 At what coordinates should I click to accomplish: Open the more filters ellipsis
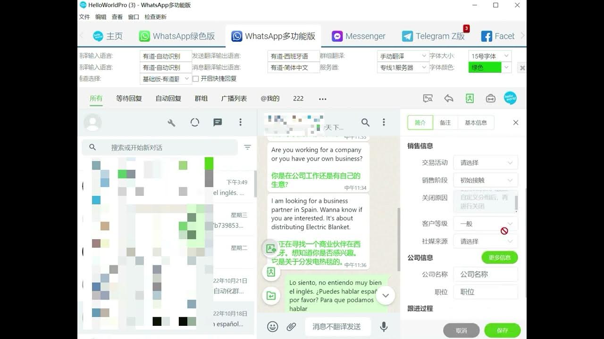tap(323, 99)
